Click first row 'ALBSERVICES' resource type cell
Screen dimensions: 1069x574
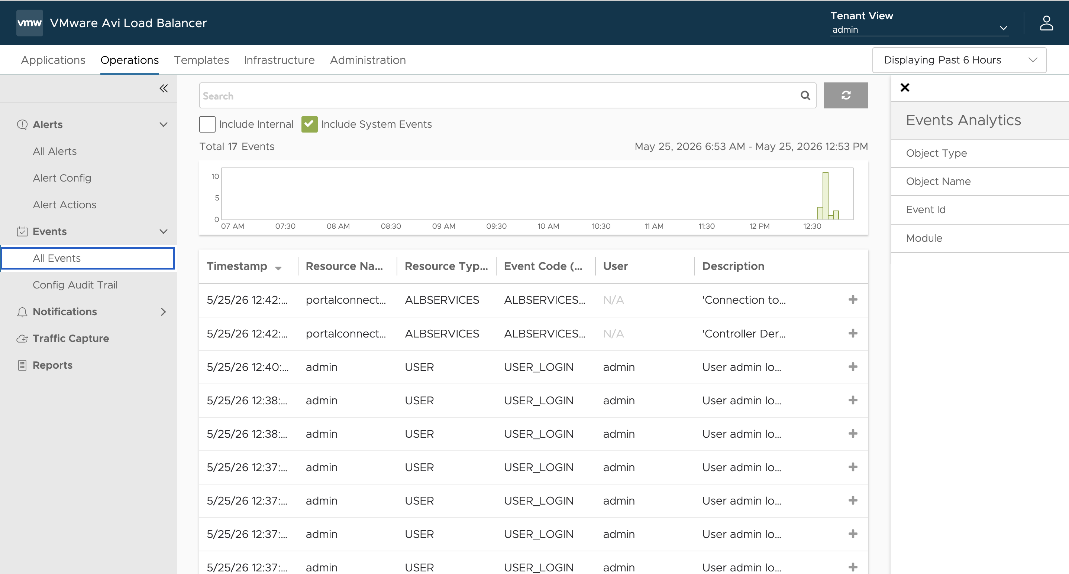(442, 300)
